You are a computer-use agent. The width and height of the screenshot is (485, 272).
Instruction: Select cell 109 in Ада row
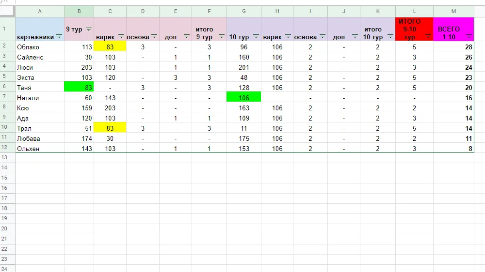244,118
